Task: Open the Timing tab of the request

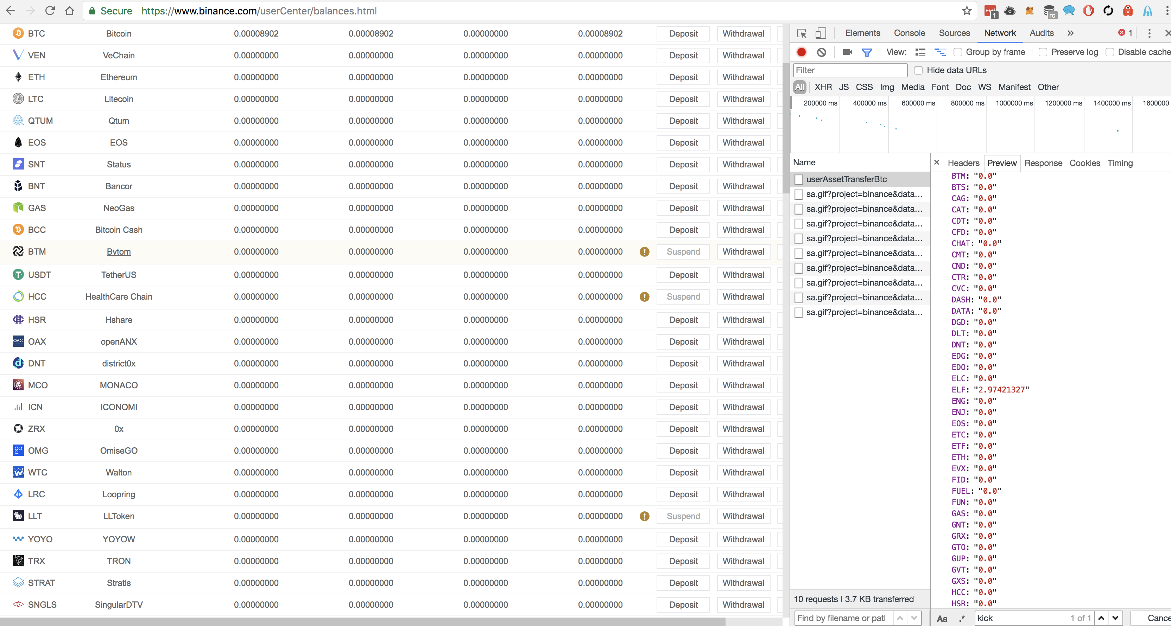Action: [1120, 163]
